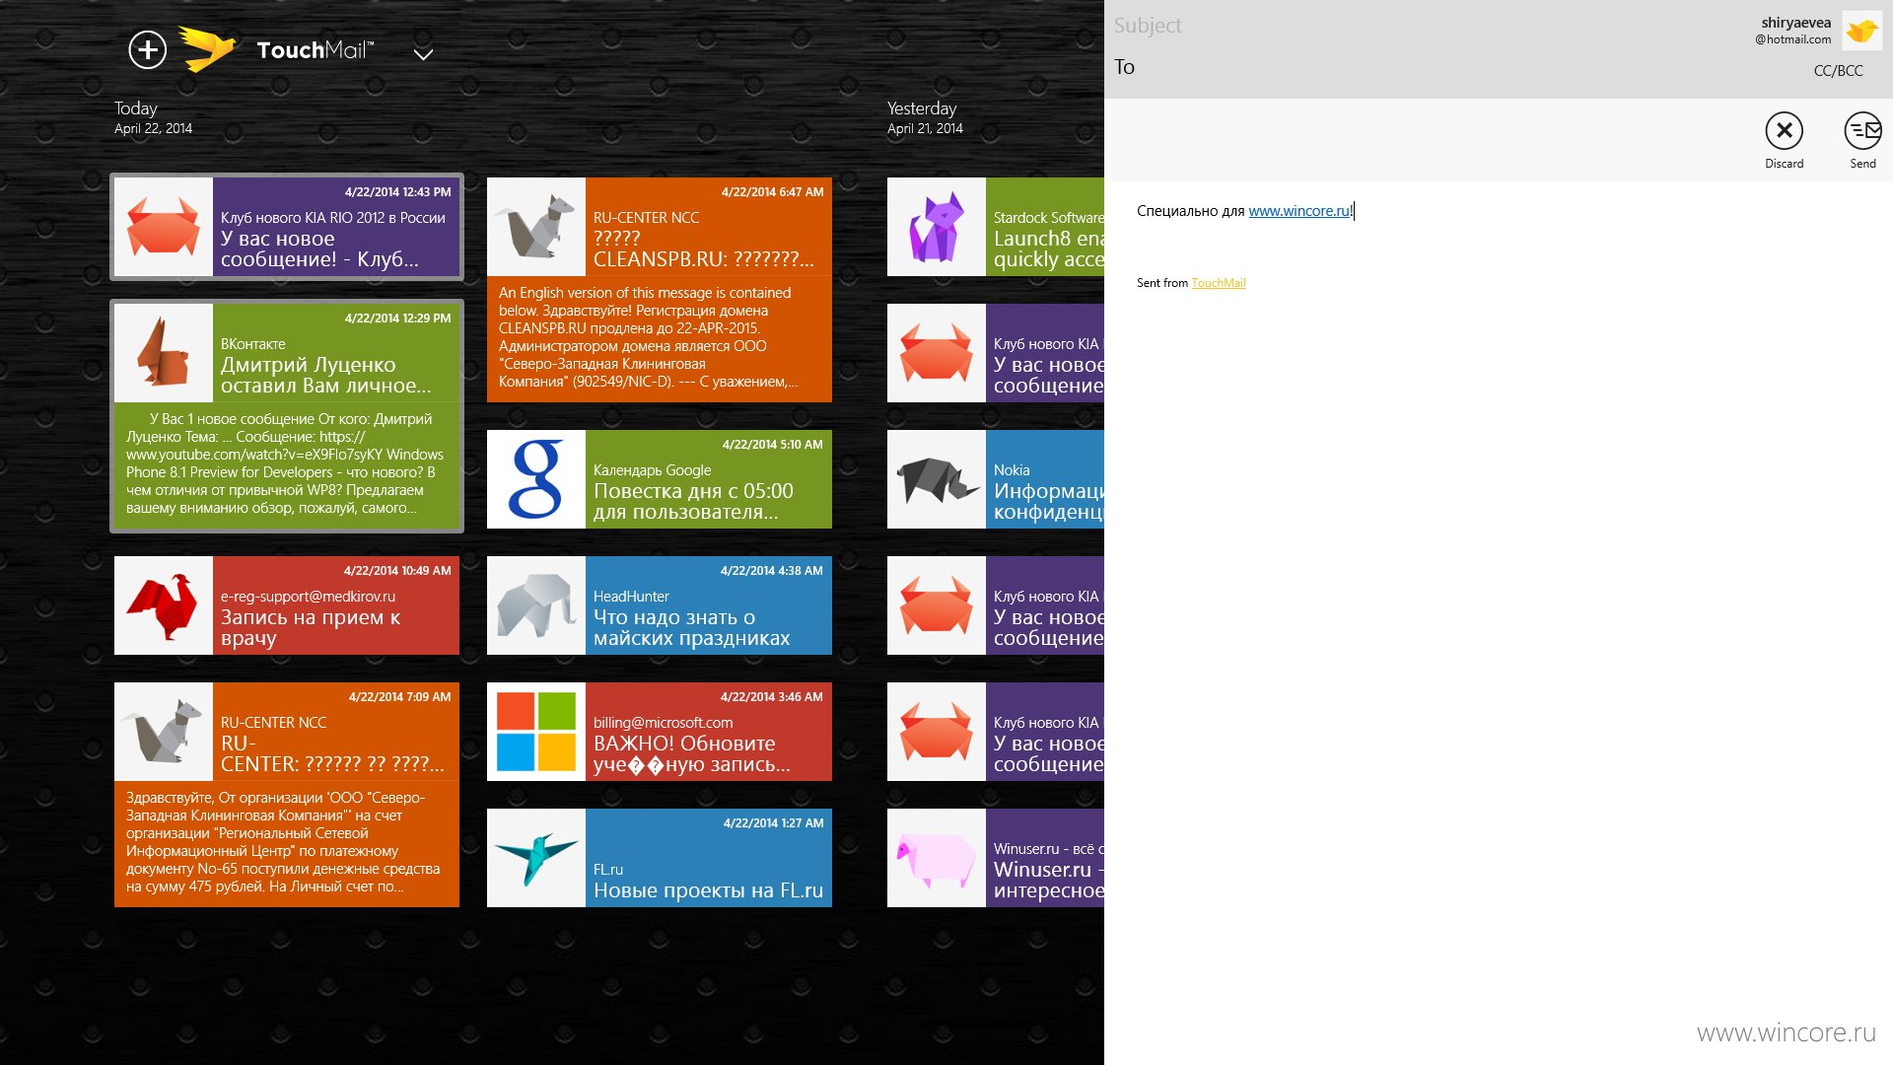Viewport: 1893px width, 1065px height.
Task: Click the TouchMail yellow bird logo
Action: point(207,49)
